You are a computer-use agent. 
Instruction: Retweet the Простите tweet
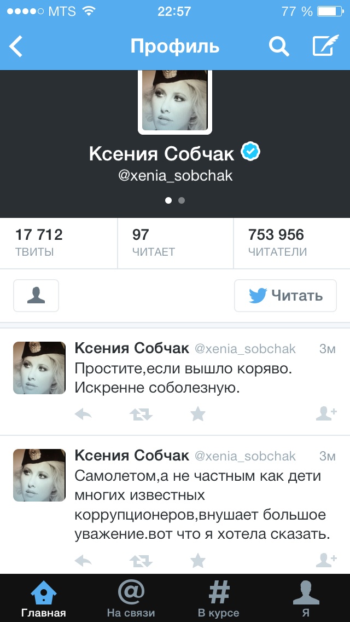click(141, 414)
